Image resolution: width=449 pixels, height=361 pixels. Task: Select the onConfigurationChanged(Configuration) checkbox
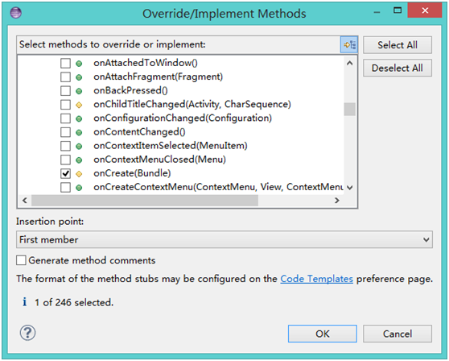pos(65,118)
